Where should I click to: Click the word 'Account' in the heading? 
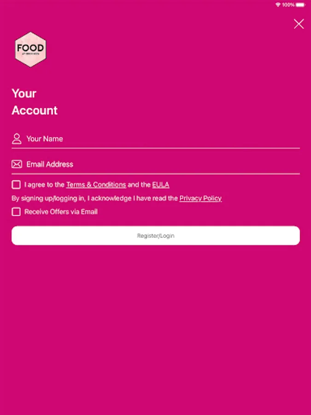pos(35,110)
